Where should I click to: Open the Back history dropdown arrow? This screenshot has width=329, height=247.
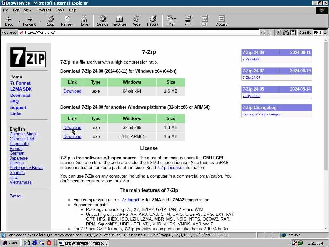[x=19, y=21]
